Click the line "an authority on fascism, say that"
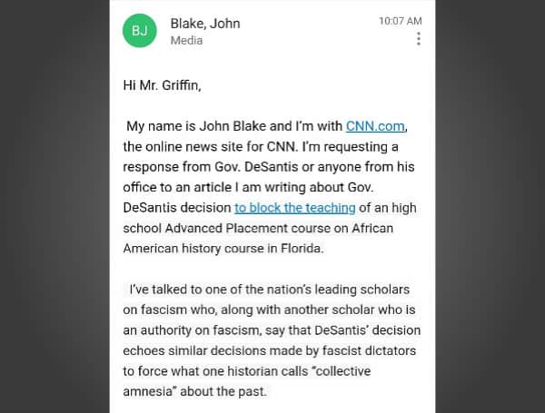 click(x=272, y=330)
